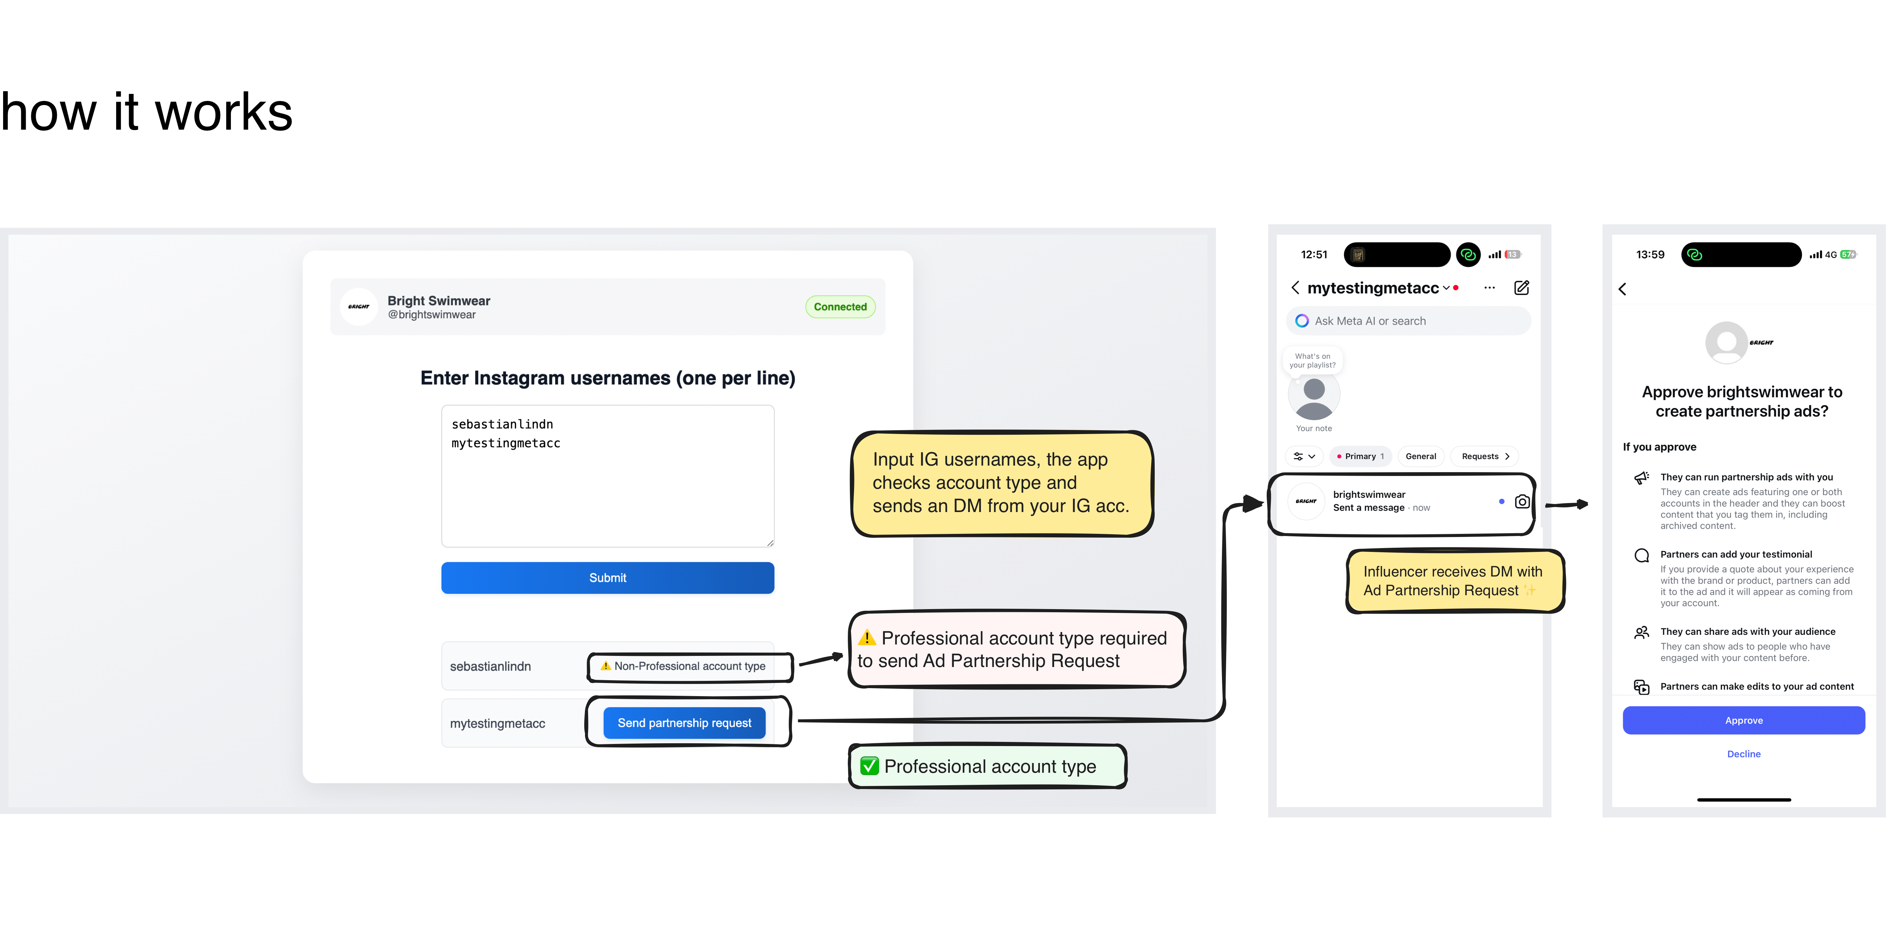Click 'They can run partnership ads with you'
Screen dimensions: 1886x927
click(x=1746, y=477)
